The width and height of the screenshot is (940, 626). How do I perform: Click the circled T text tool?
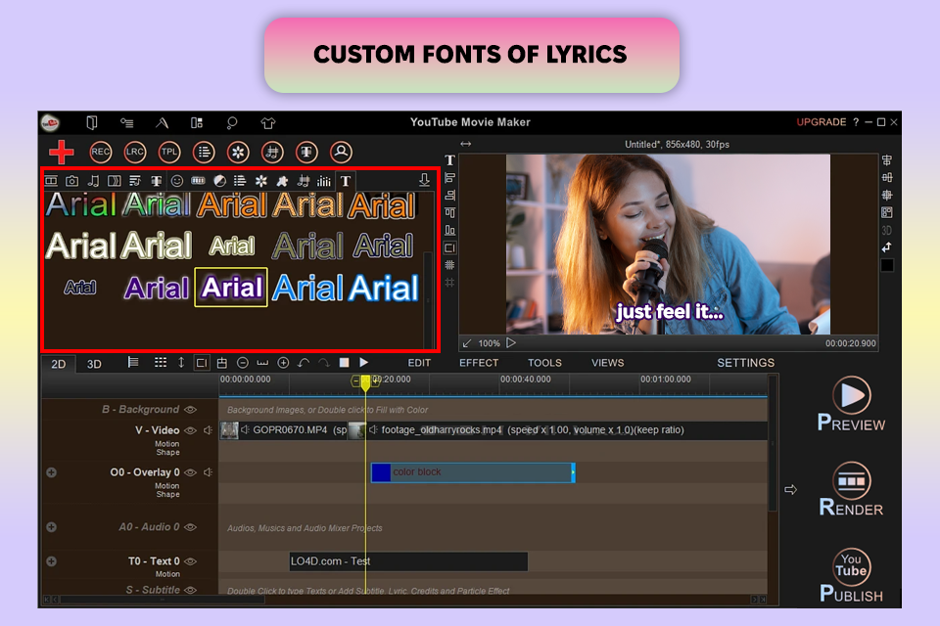(306, 153)
